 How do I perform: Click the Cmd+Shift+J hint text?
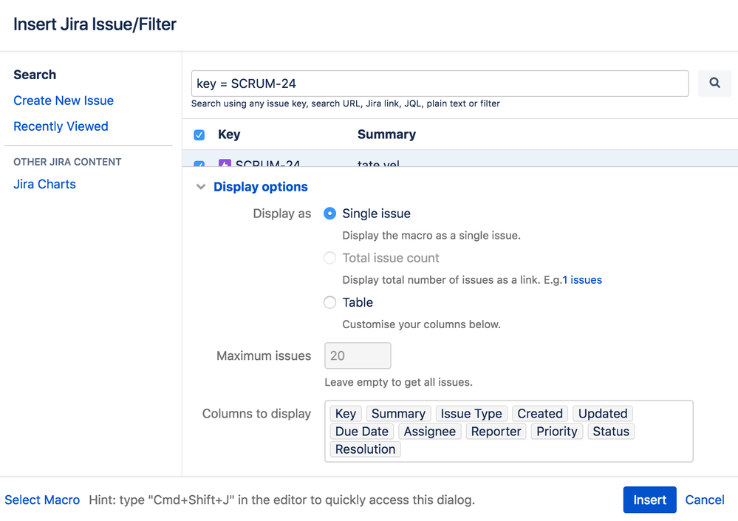[x=282, y=500]
